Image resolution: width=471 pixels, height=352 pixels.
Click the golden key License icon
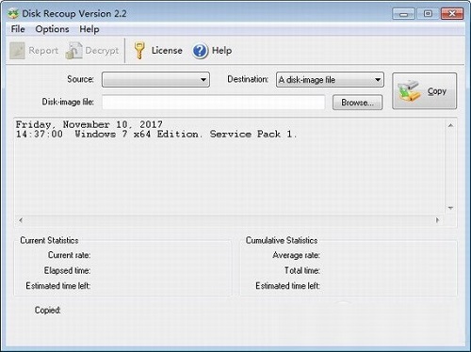138,51
